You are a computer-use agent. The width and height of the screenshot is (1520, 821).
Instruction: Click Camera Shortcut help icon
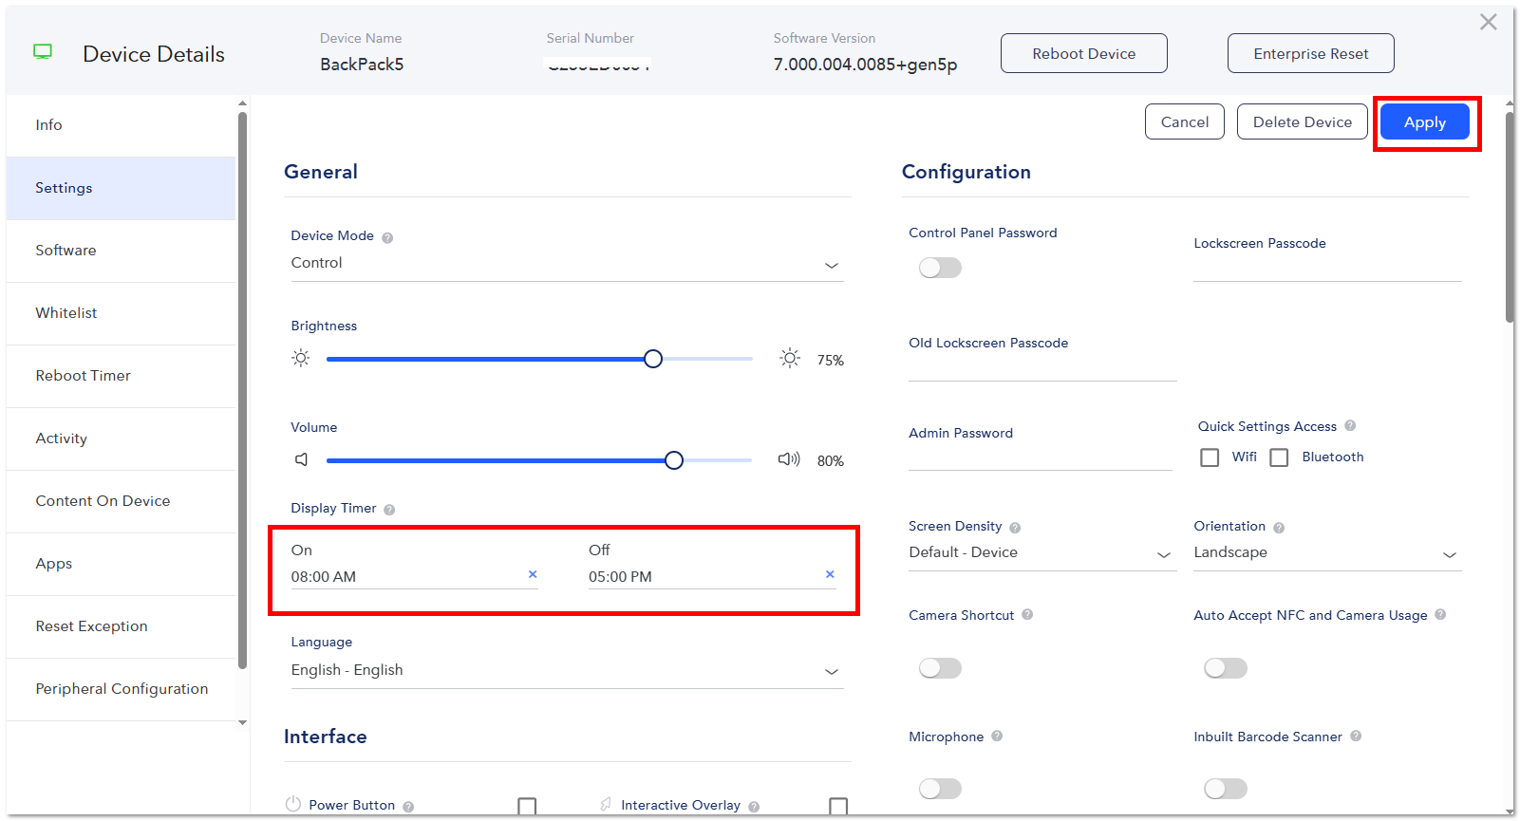(x=1027, y=615)
